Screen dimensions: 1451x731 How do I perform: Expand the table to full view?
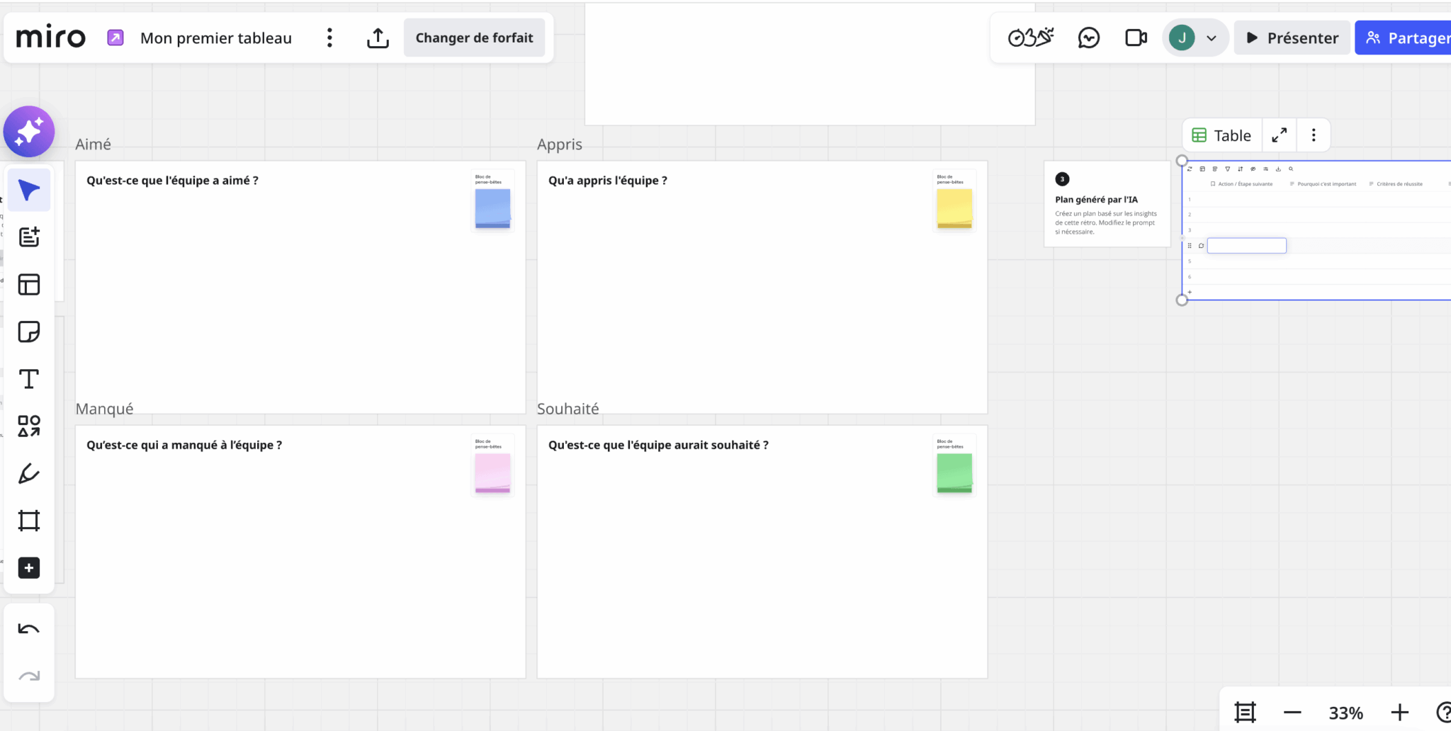(1279, 135)
